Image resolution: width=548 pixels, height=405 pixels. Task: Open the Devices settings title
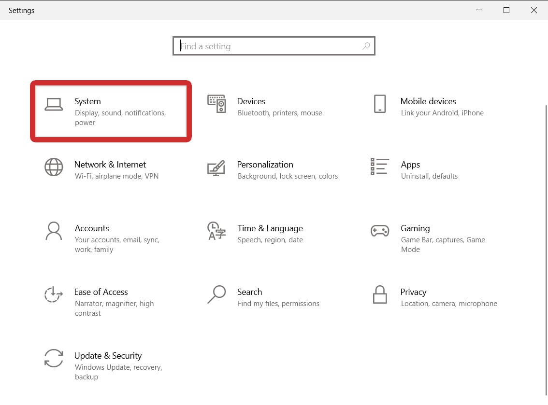coord(251,101)
